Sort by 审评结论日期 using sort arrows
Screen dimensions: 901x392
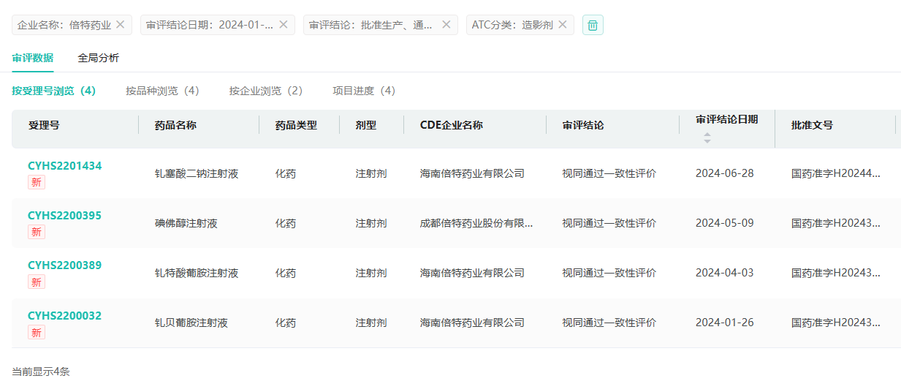click(x=707, y=137)
